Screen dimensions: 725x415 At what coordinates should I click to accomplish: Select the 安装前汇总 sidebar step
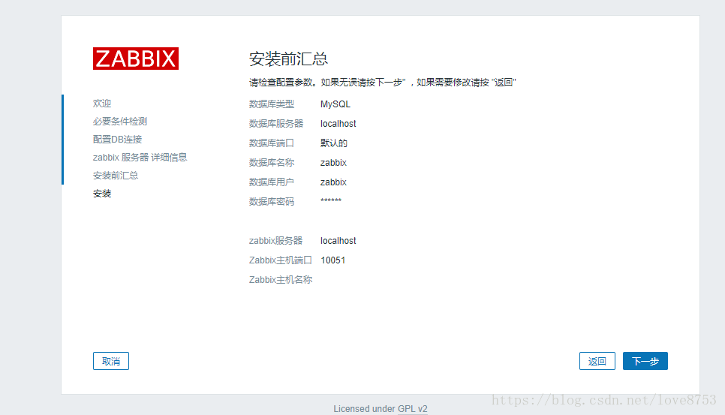[x=116, y=176]
